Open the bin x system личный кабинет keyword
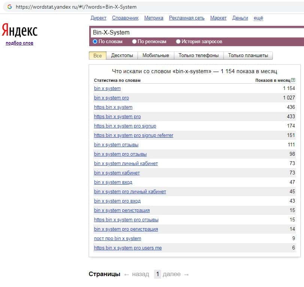Screen dimensions: 304x287 [x=126, y=164]
